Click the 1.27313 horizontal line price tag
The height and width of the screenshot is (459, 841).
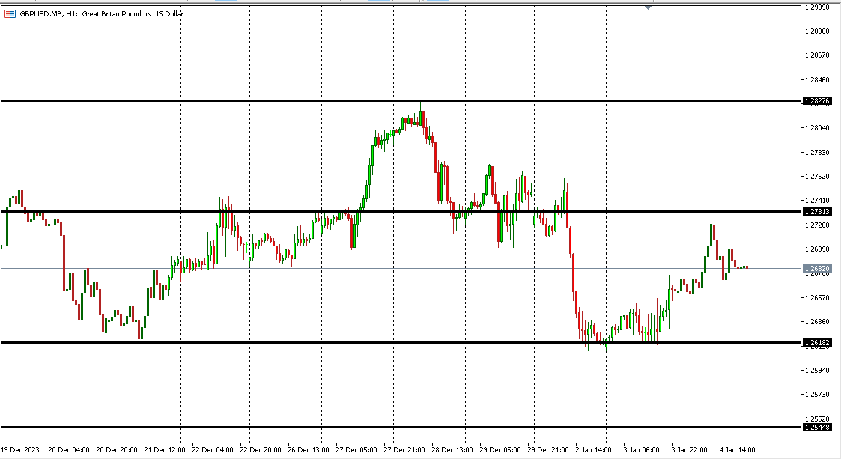click(x=817, y=212)
